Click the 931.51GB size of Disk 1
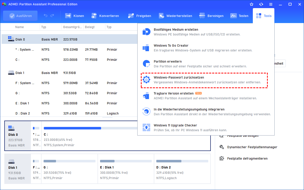 pos(70,73)
